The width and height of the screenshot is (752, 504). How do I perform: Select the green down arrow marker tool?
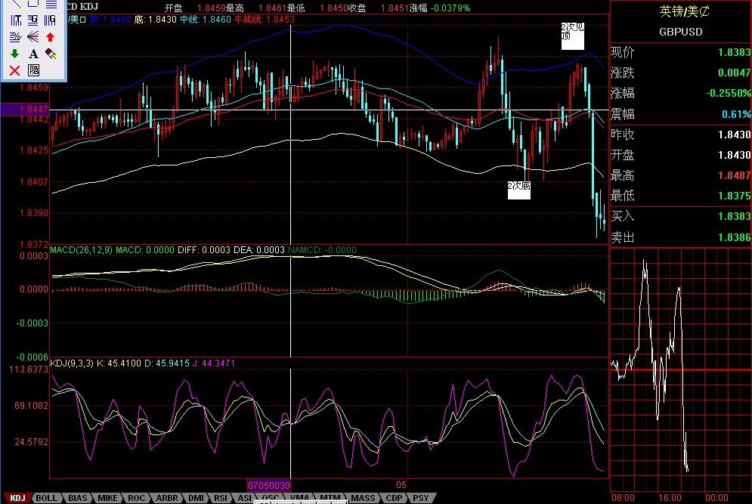coord(14,54)
